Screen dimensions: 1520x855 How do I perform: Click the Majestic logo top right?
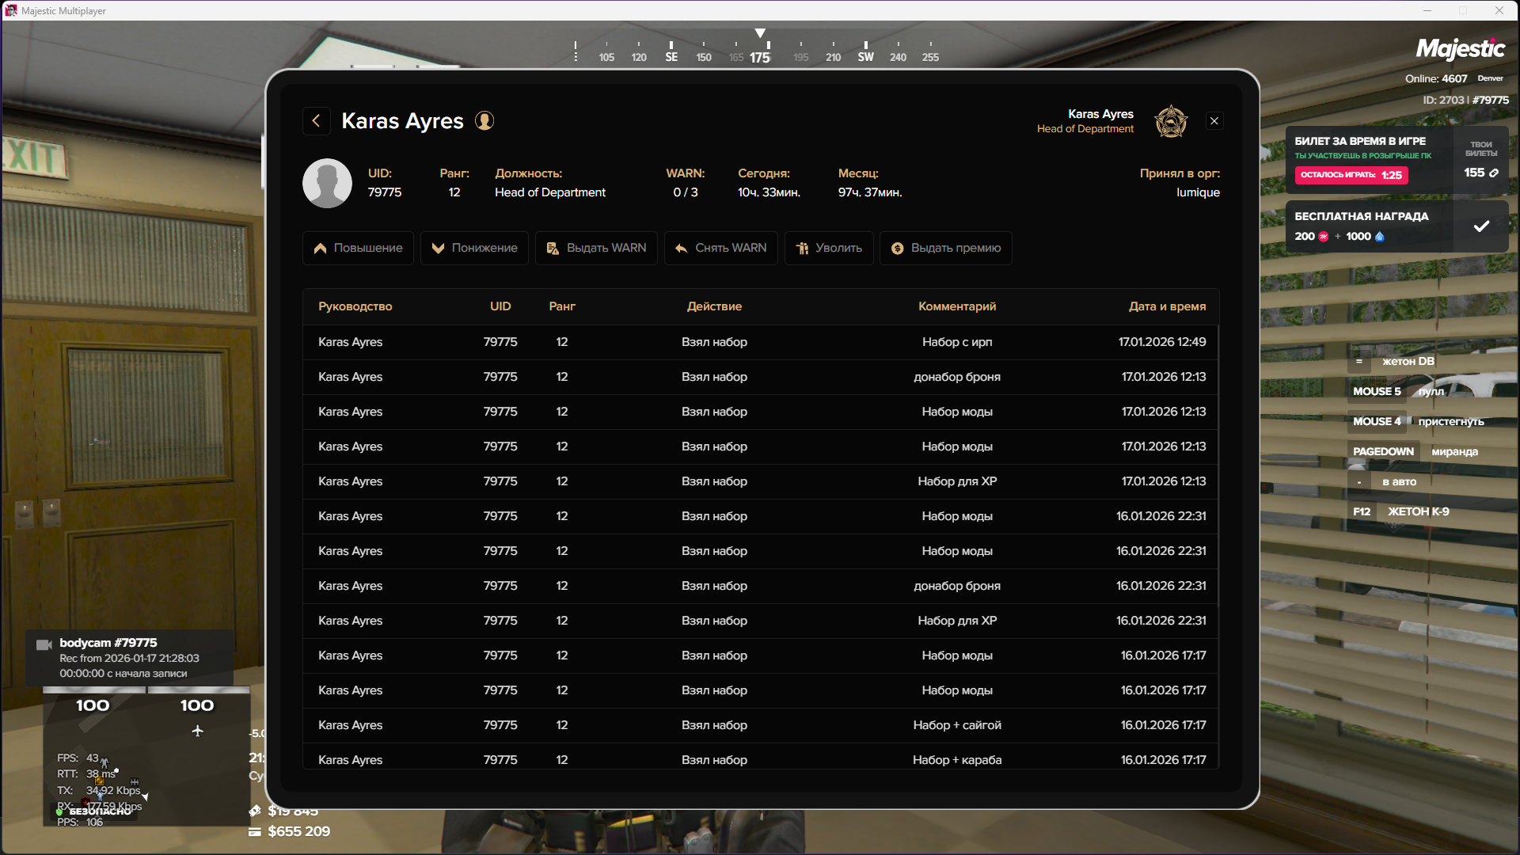pyautogui.click(x=1460, y=49)
